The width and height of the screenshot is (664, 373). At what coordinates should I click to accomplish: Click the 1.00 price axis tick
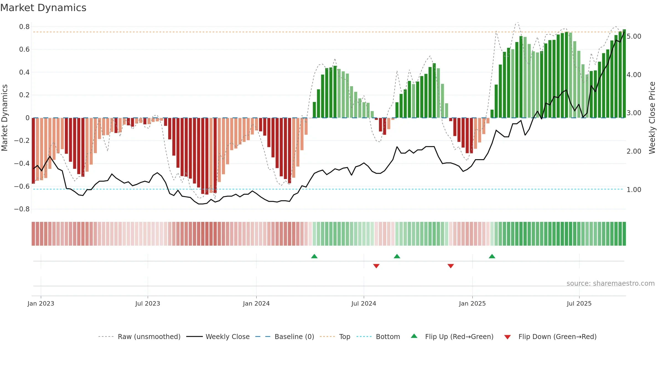(634, 190)
